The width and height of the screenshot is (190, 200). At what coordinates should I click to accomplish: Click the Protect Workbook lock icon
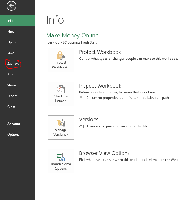[x=61, y=55]
